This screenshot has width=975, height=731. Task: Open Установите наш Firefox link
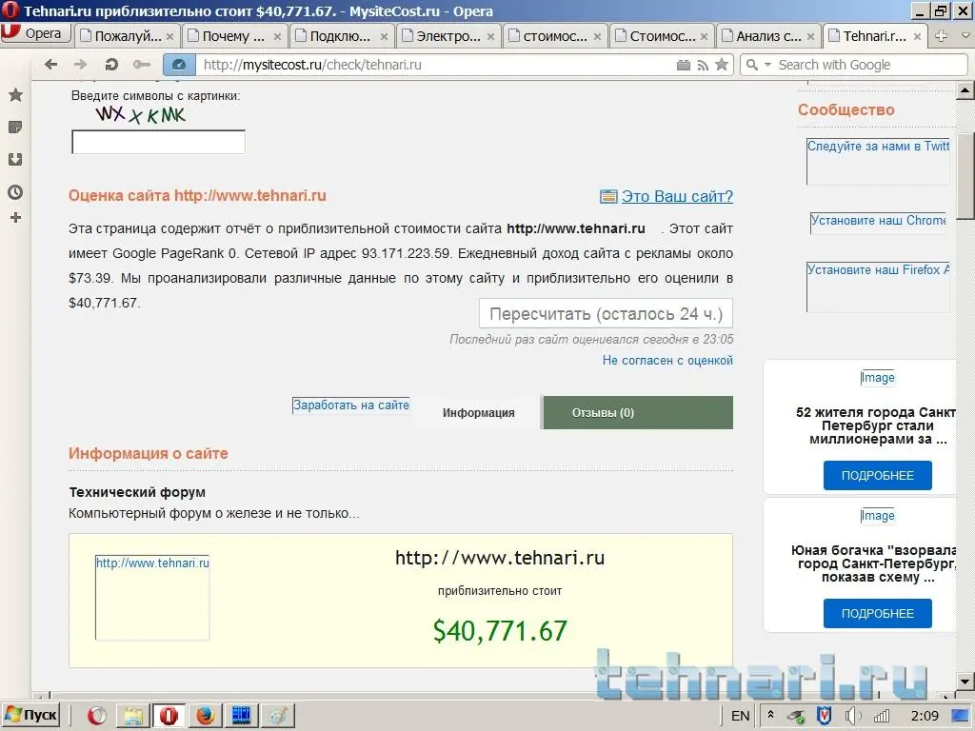(x=878, y=286)
